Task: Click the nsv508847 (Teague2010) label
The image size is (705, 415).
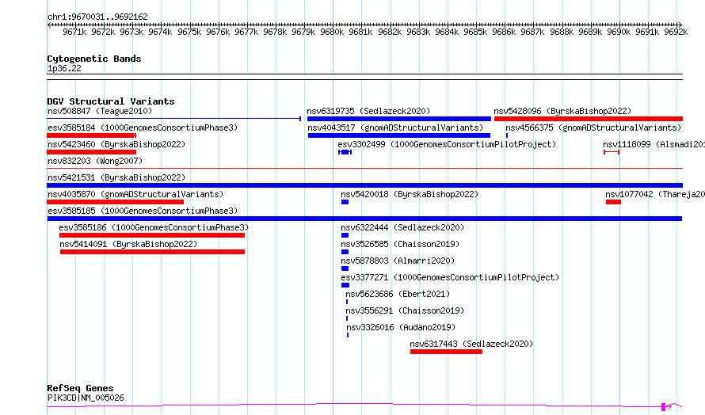Action: (x=100, y=111)
